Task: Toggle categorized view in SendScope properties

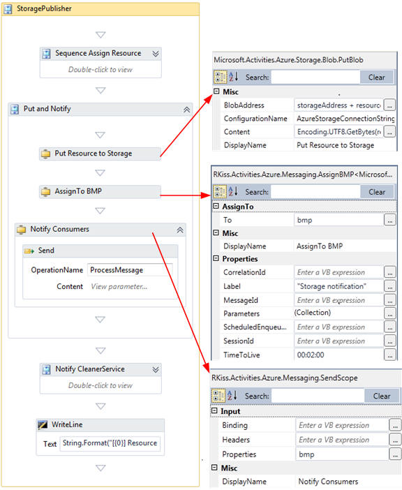Action: pyautogui.click(x=218, y=396)
